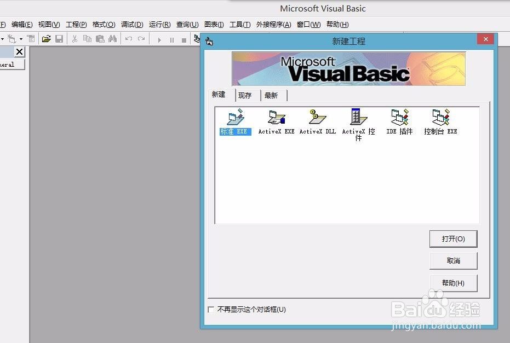Open the 运行(R) menu
Image resolution: width=510 pixels, height=343 pixels.
click(x=160, y=25)
